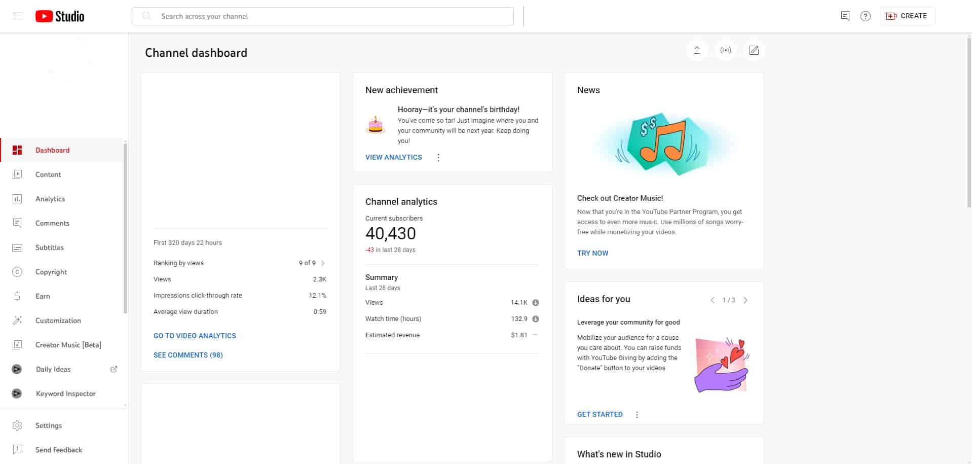Click the feedback notes icon in header
972x464 pixels.
(x=845, y=16)
